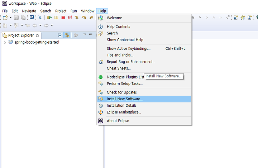258x168 pixels.
Task: Choose Help Contents menu entry
Action: [x=144, y=27]
